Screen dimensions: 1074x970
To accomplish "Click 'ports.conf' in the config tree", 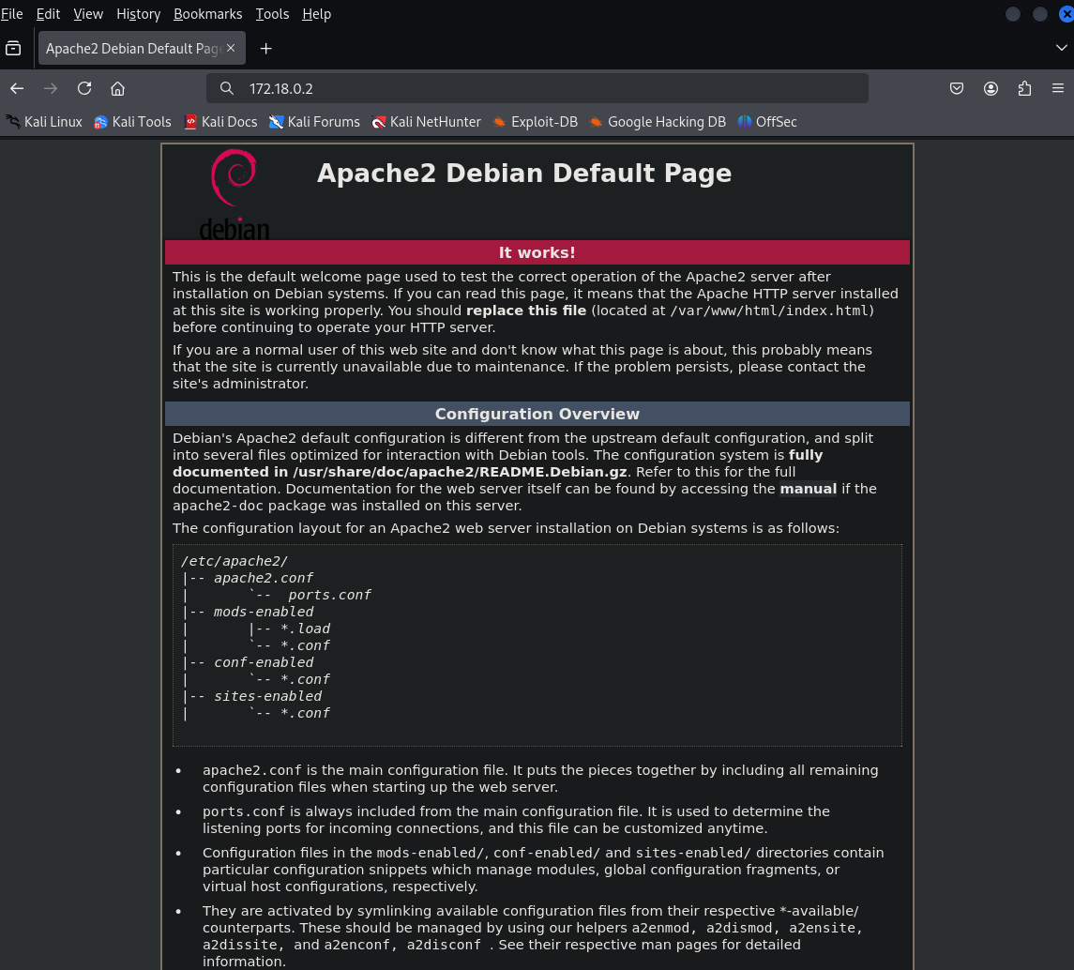I will pyautogui.click(x=329, y=595).
